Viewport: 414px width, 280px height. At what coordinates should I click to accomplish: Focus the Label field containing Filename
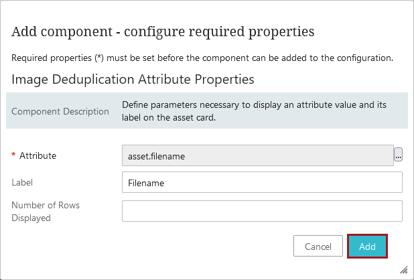click(x=261, y=182)
